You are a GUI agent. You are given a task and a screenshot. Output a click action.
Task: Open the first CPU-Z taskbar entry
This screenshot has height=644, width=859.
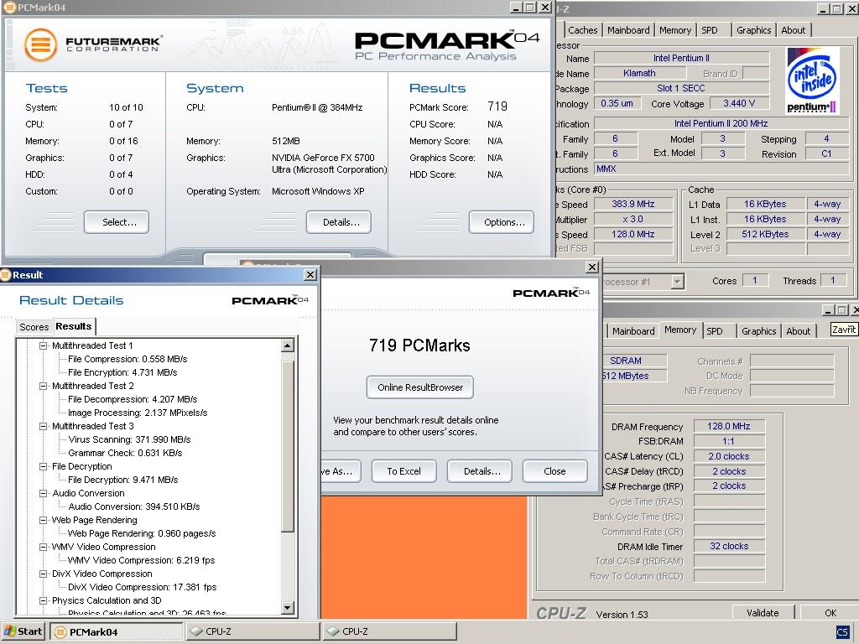(x=252, y=631)
